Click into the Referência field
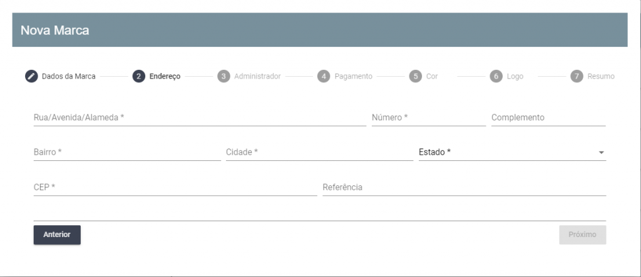Screen dimensions: 641x277 (464, 187)
